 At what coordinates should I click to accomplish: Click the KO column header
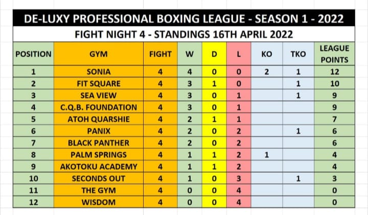266,54
